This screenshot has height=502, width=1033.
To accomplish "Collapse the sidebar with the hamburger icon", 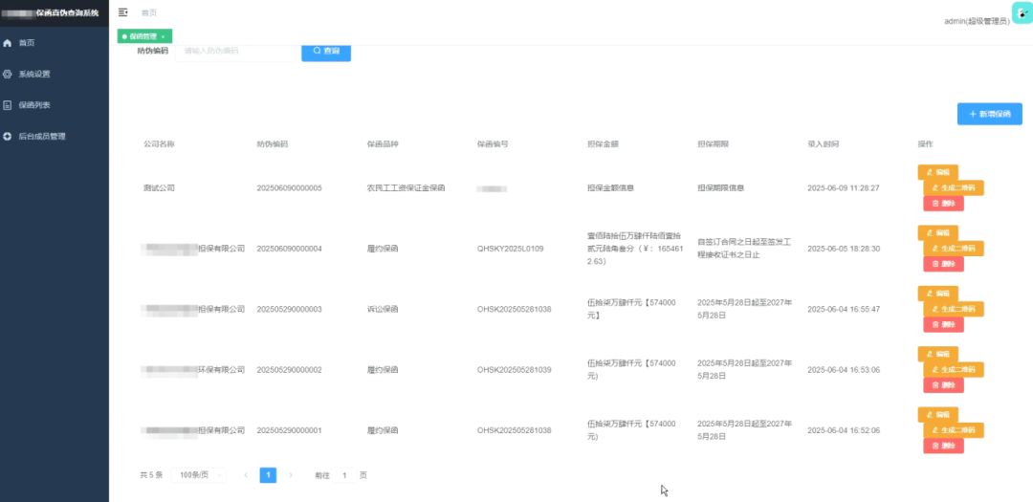I will [x=123, y=12].
